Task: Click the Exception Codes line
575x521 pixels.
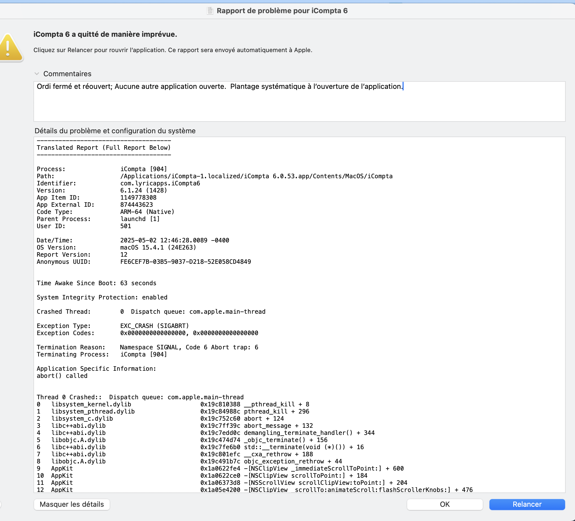Action: (x=147, y=333)
